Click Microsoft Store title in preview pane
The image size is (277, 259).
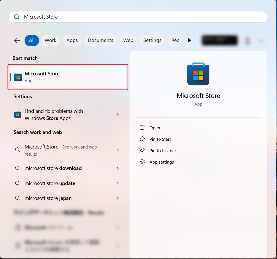(x=198, y=96)
